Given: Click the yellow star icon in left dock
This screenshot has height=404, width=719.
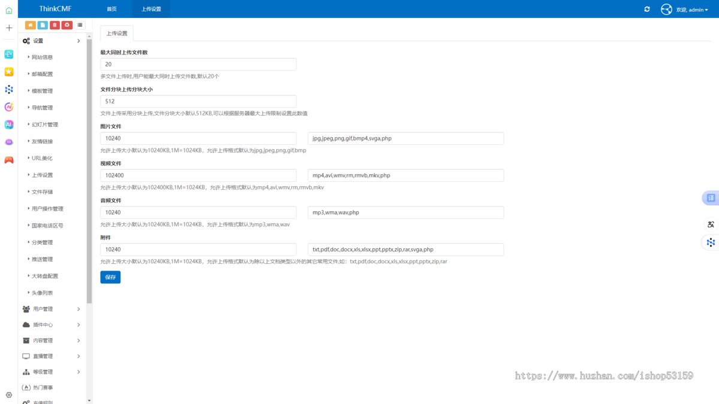Looking at the screenshot, I should (9, 72).
